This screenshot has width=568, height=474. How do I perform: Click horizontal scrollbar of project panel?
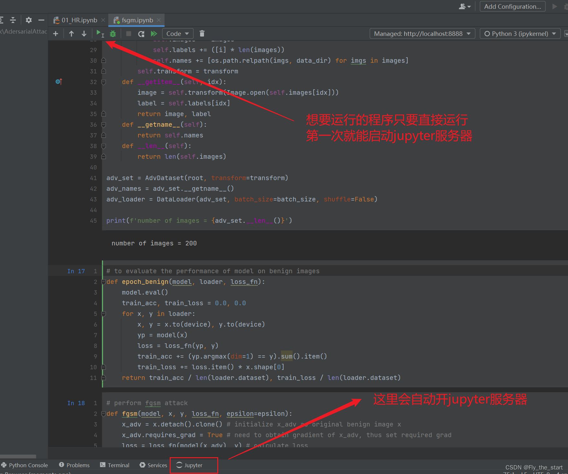click(x=18, y=457)
